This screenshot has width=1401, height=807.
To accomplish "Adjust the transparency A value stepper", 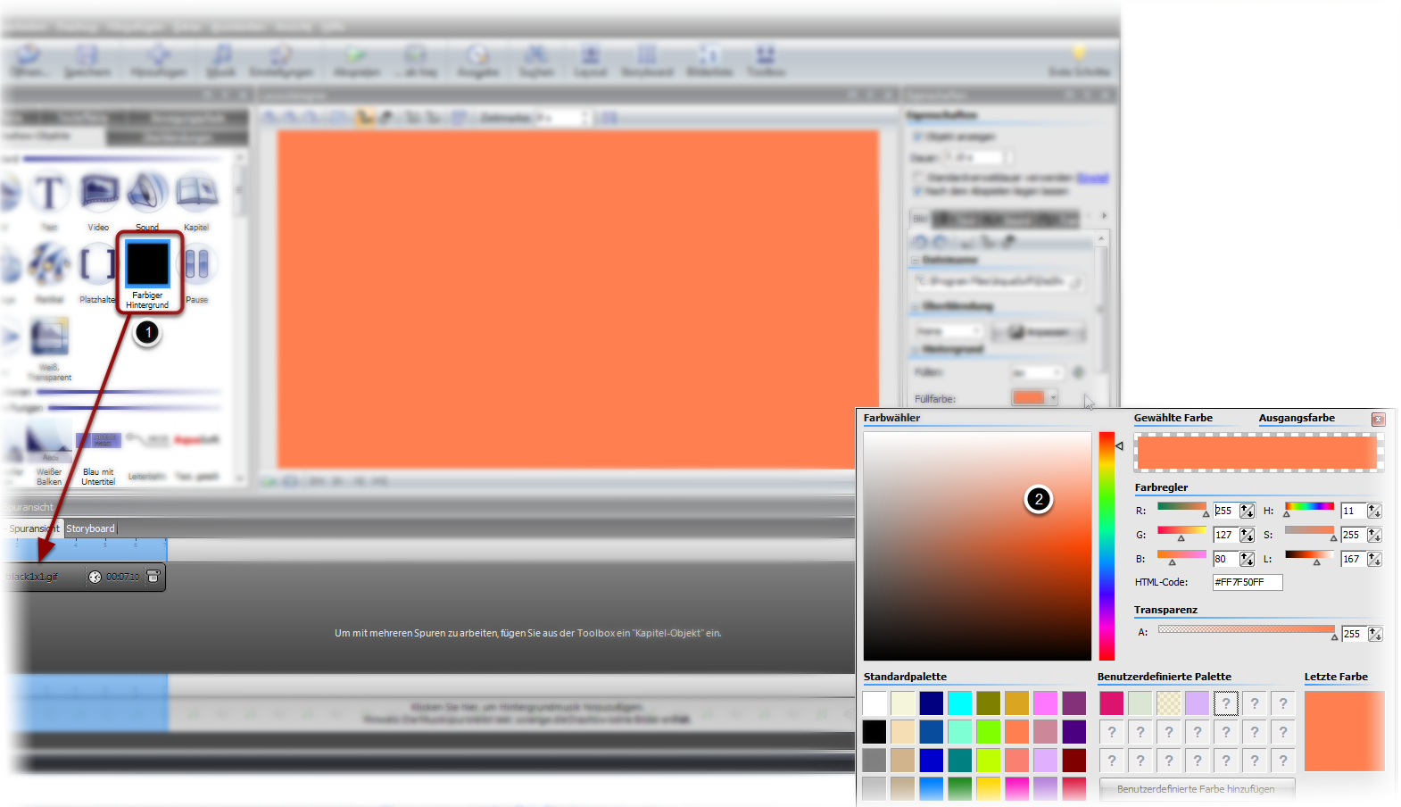I will (1375, 634).
